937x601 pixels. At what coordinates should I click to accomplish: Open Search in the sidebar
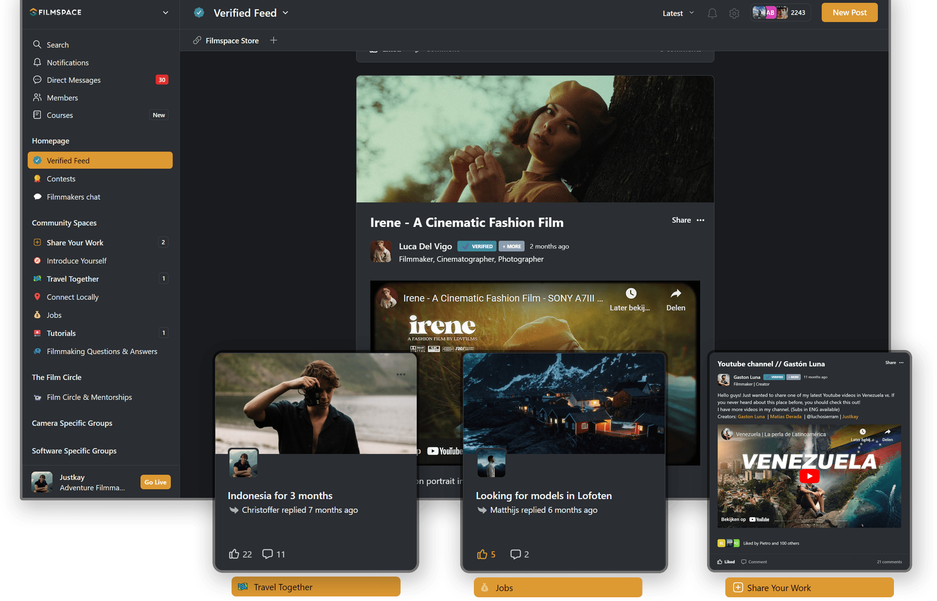pyautogui.click(x=100, y=45)
